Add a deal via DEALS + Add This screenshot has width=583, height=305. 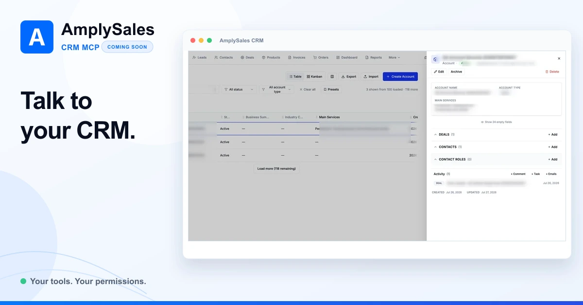click(552, 134)
